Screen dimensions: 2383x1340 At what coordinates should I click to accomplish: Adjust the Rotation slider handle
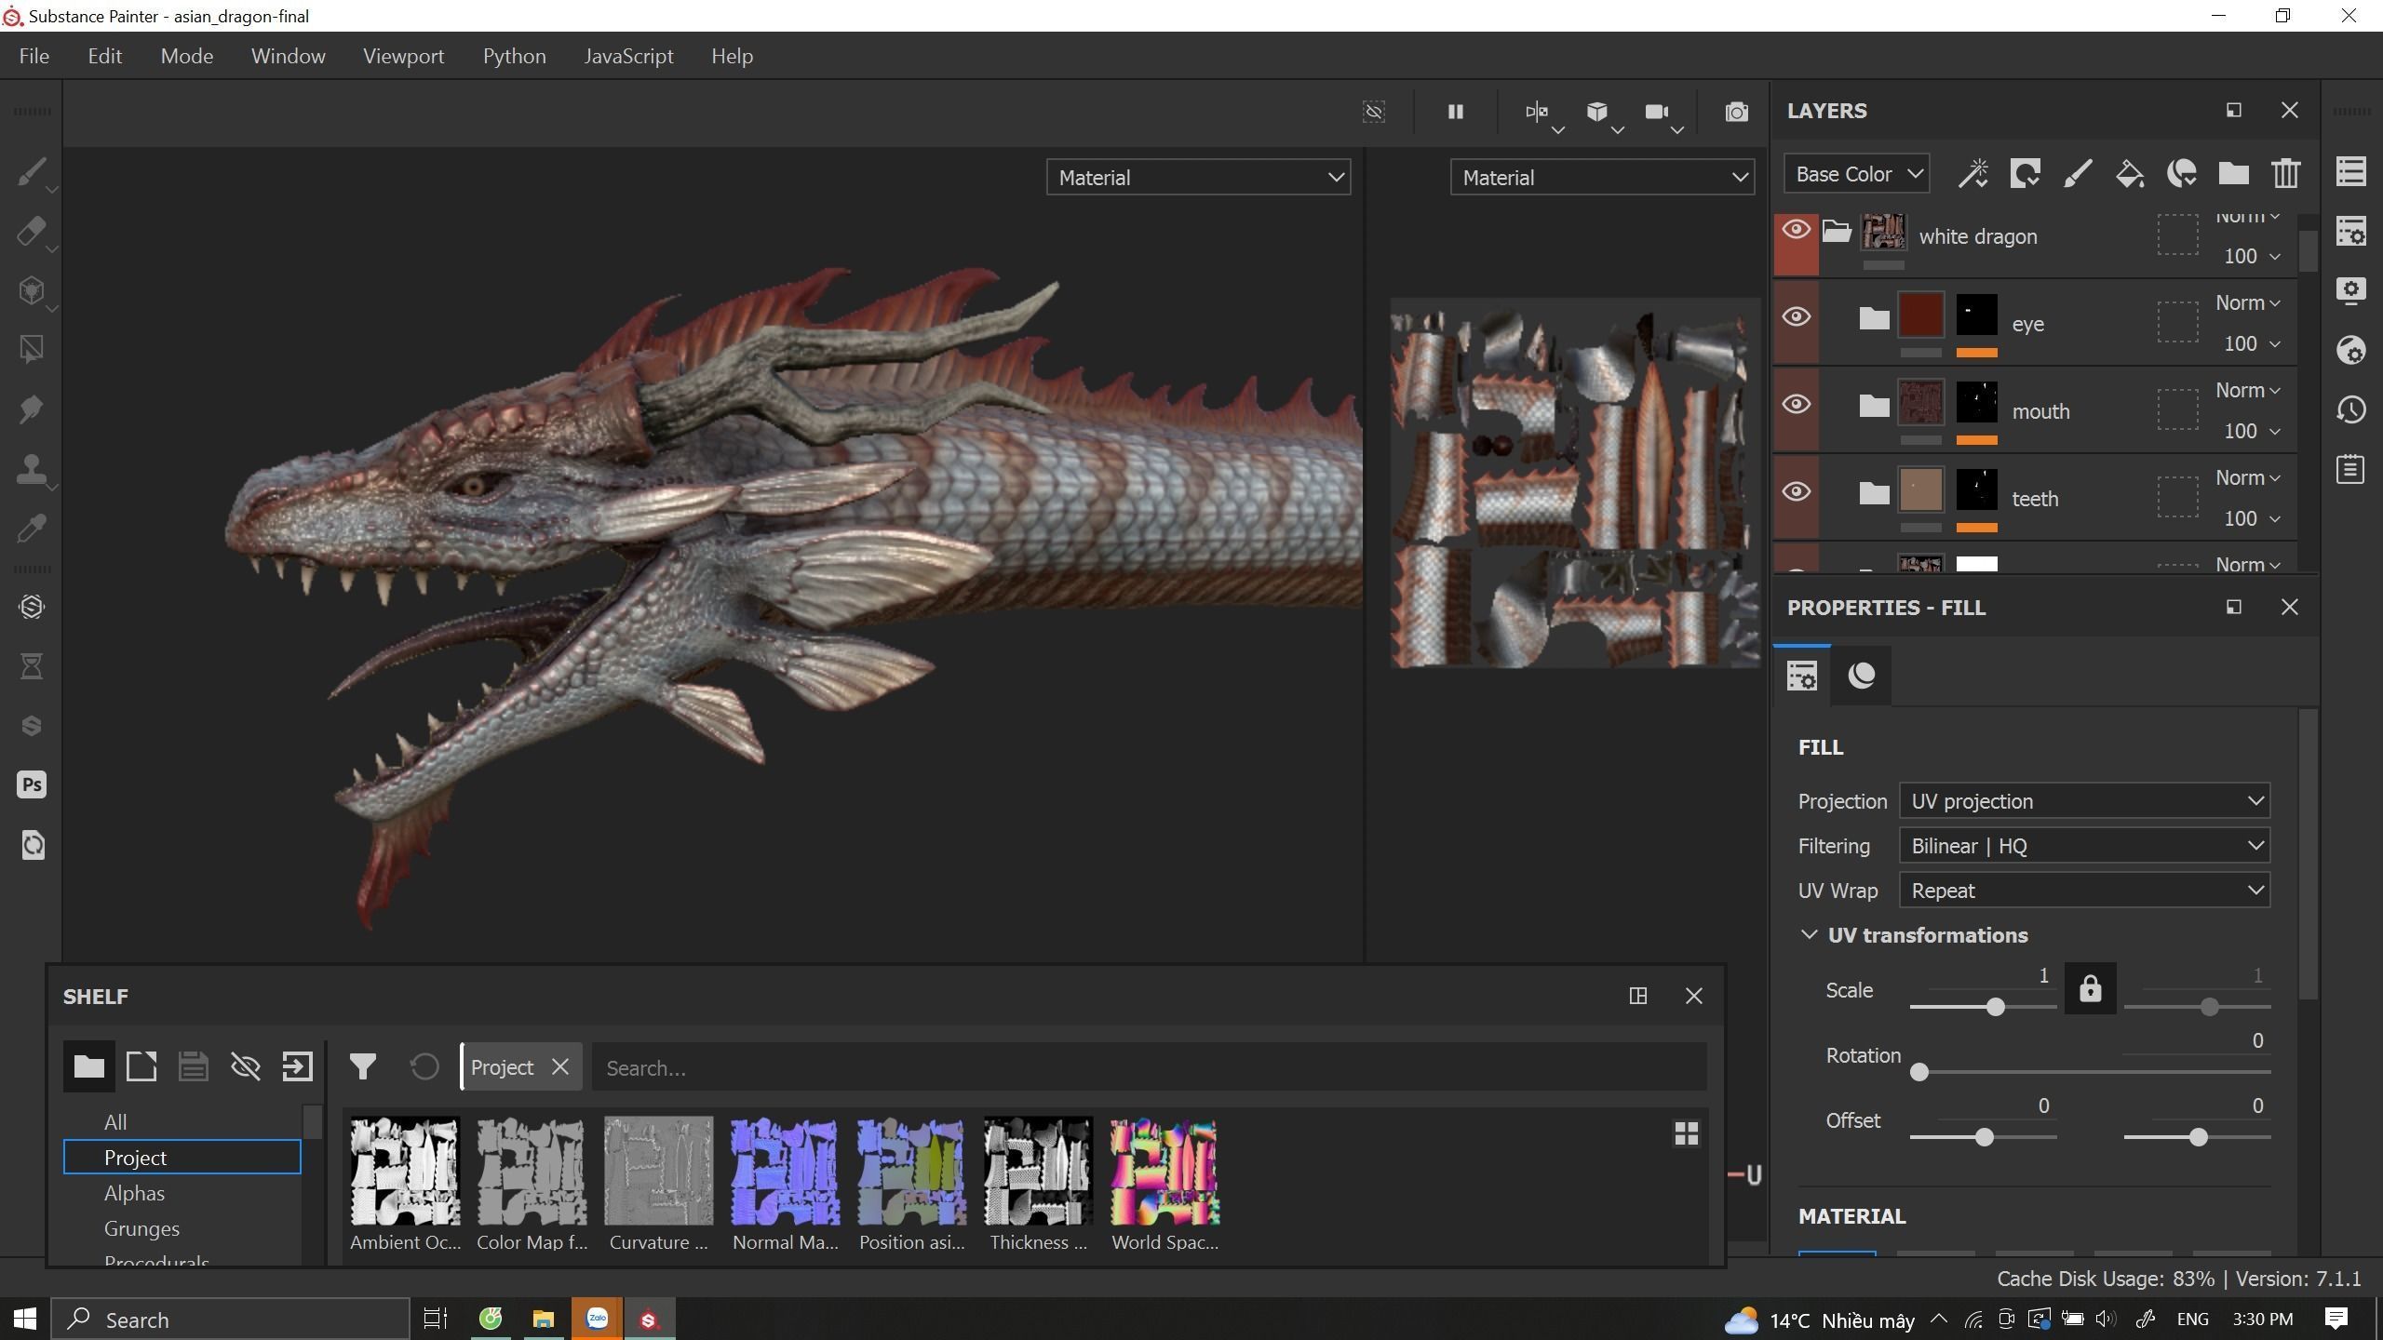coord(1919,1072)
